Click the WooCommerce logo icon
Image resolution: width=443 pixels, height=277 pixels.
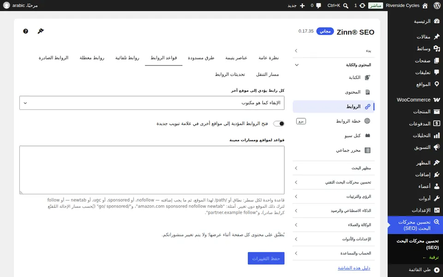point(437,100)
